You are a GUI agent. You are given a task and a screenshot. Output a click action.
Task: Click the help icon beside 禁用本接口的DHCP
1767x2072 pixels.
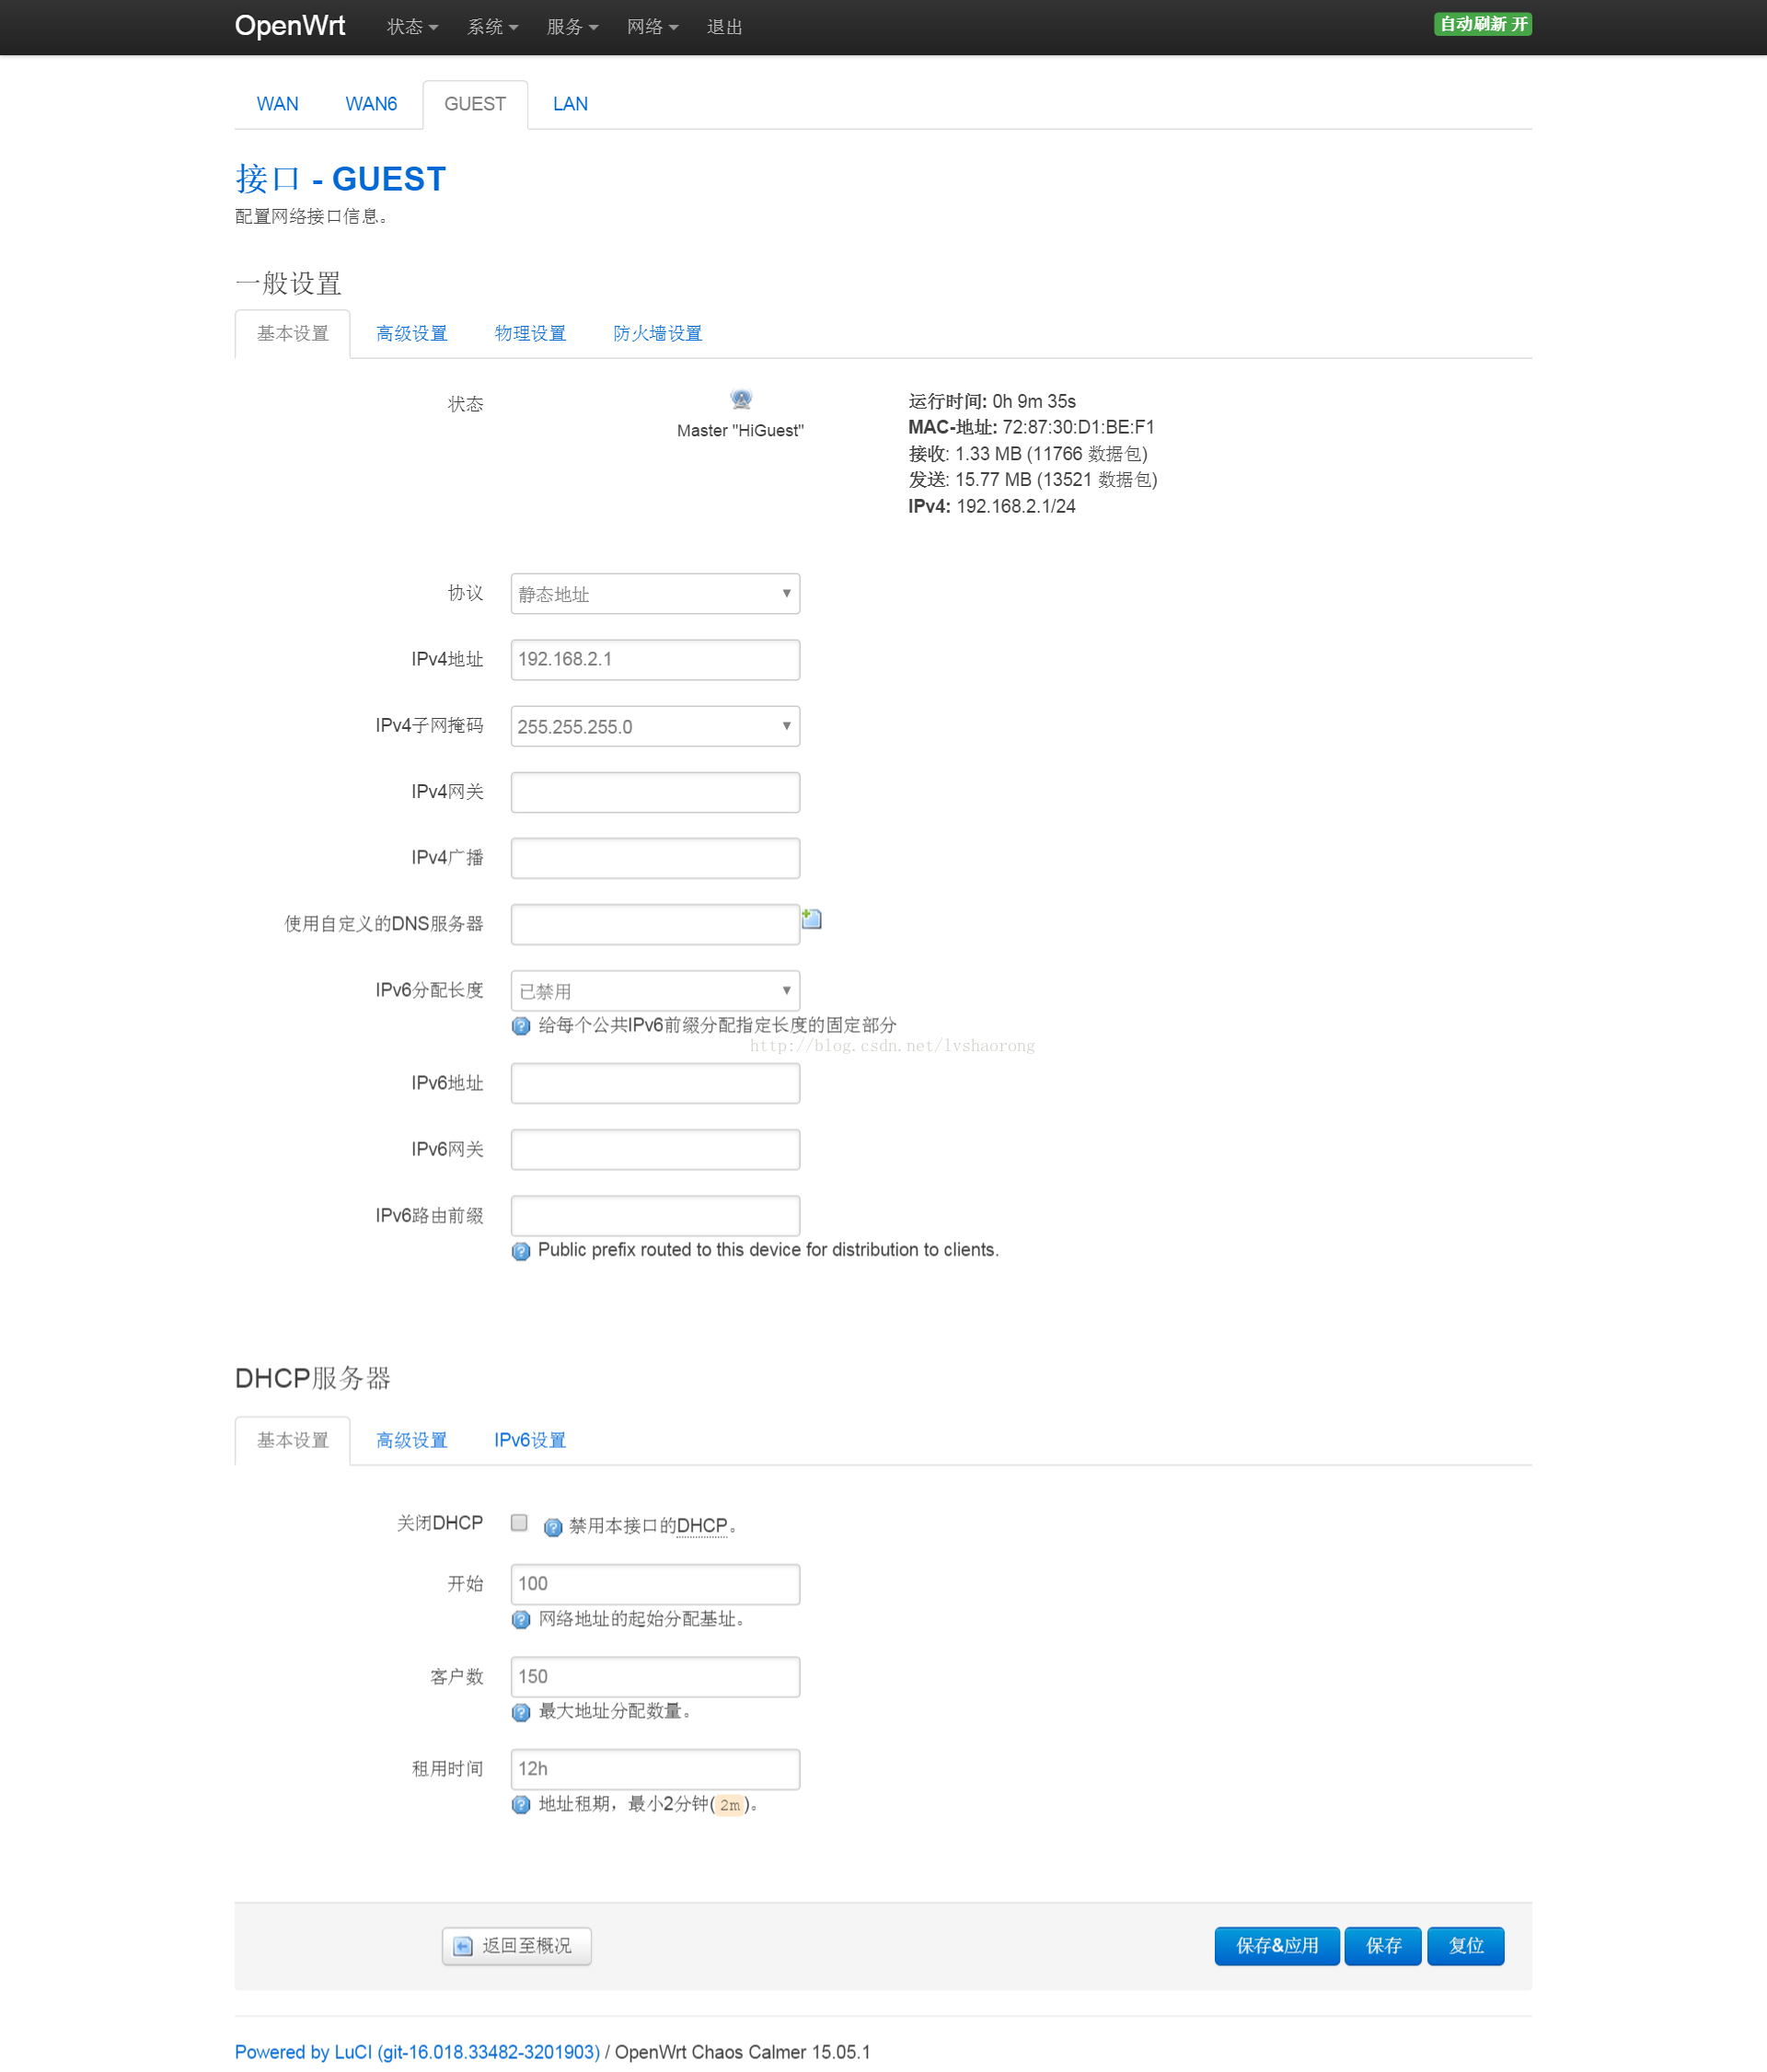tap(553, 1527)
